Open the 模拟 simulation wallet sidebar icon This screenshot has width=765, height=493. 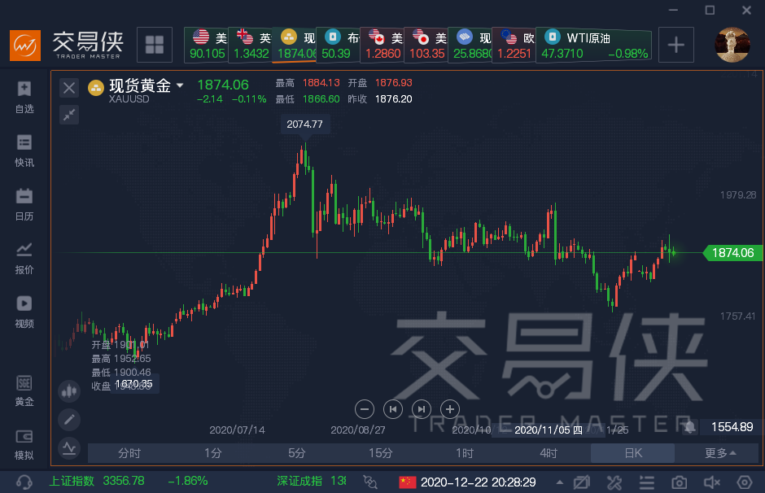(24, 444)
